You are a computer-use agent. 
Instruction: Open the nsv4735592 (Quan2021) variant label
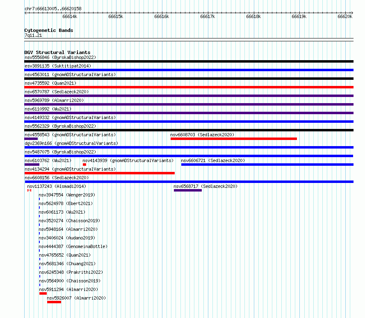tap(50, 83)
